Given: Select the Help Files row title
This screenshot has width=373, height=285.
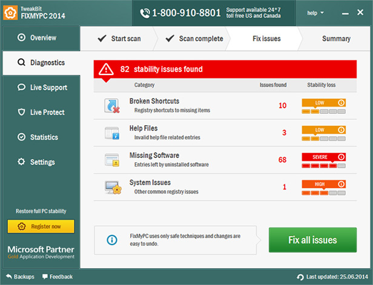Looking at the screenshot, I should coord(144,128).
